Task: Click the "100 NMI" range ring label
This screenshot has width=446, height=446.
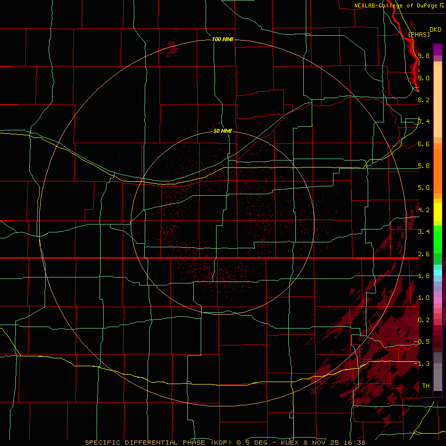Action: point(223,39)
